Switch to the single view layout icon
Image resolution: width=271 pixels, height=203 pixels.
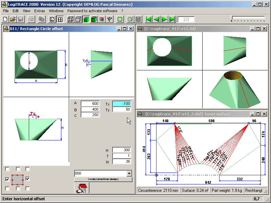[x=52, y=19]
